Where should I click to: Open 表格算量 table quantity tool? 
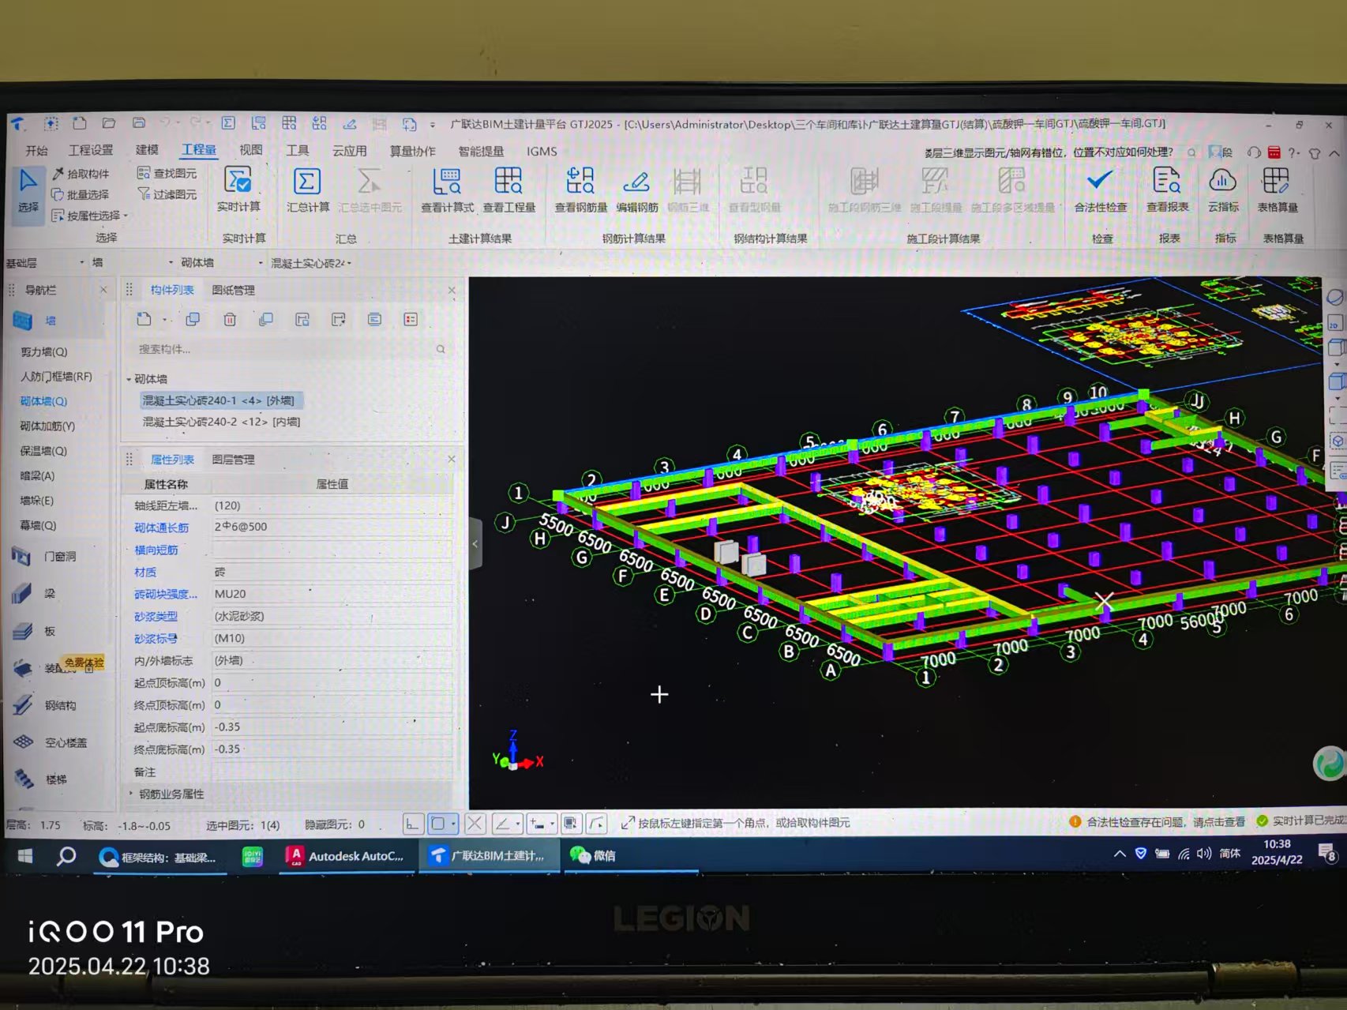(1277, 190)
